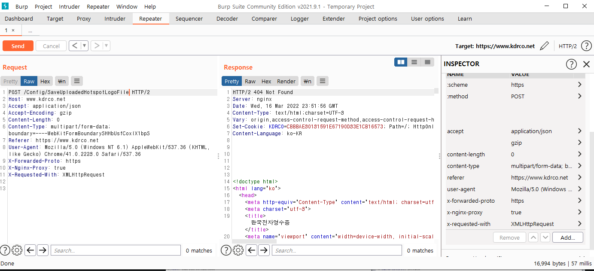Expand the x-forwarded-proto header row
Screen dimensions: 594x271
(580, 201)
